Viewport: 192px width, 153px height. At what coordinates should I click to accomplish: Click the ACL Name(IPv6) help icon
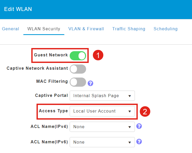pyautogui.click(x=139, y=142)
